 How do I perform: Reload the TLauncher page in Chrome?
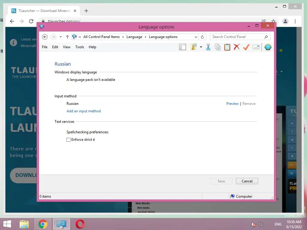31,21
